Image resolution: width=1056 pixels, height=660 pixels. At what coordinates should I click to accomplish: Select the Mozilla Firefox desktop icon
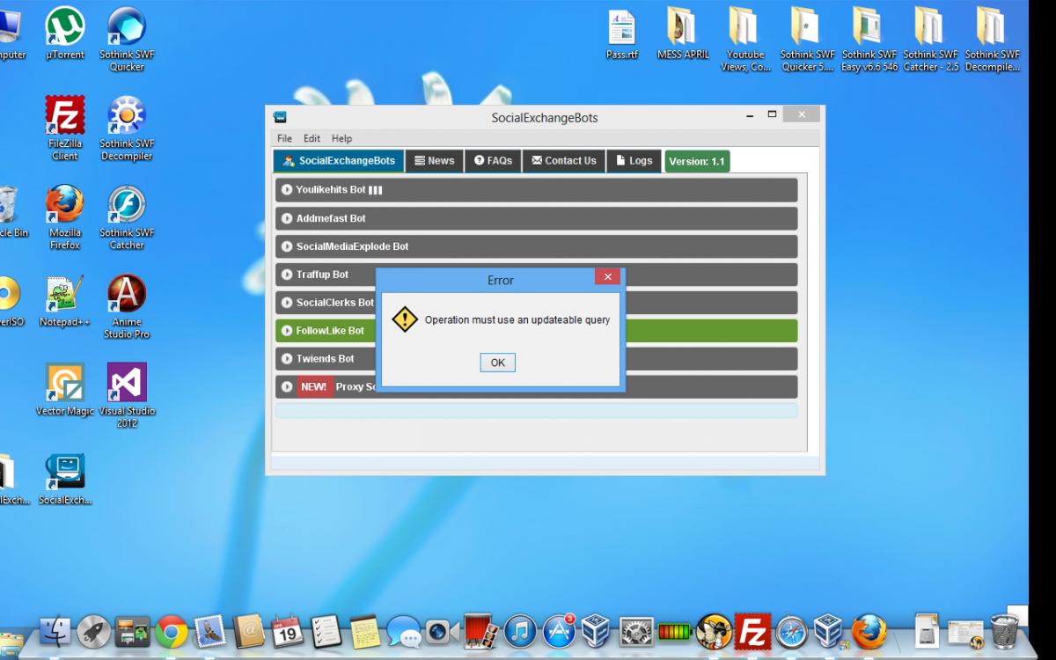click(x=65, y=217)
